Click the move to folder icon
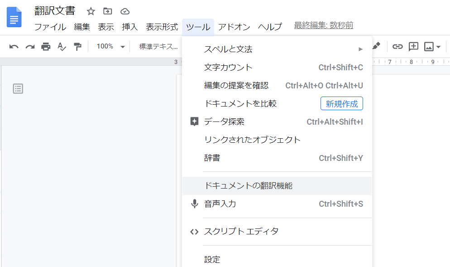450x267 pixels. point(108,11)
